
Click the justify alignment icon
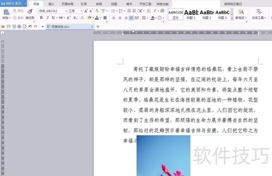131,18
